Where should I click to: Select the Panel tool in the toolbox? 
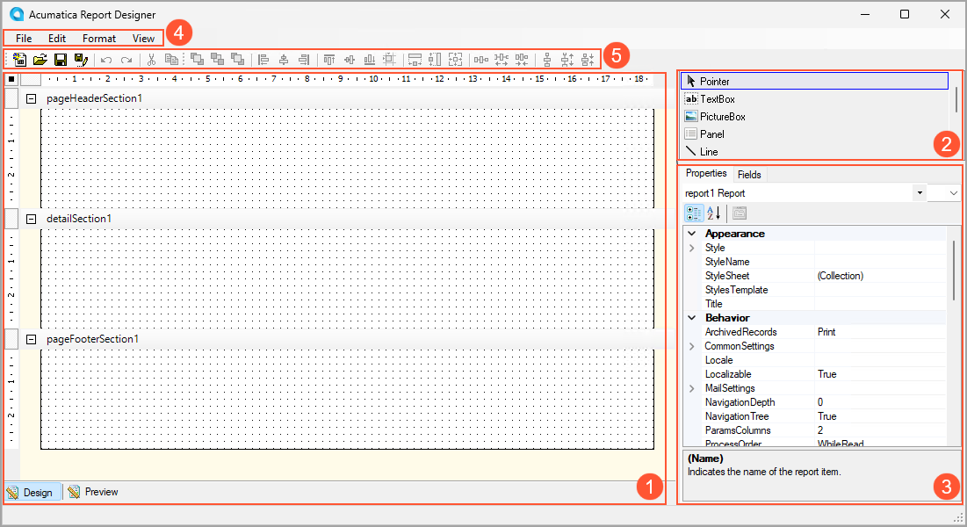pyautogui.click(x=814, y=134)
